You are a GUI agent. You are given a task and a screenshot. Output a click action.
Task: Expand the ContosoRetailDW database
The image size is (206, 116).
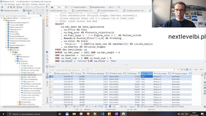point(6,25)
